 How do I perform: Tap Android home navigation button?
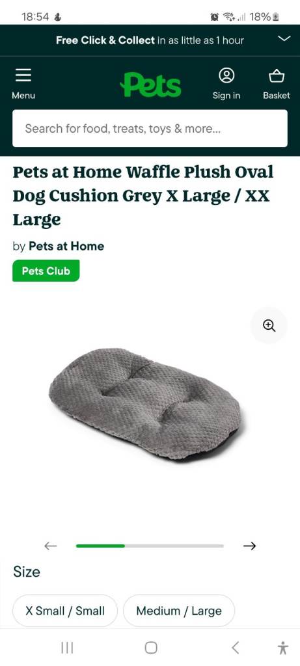click(x=151, y=648)
